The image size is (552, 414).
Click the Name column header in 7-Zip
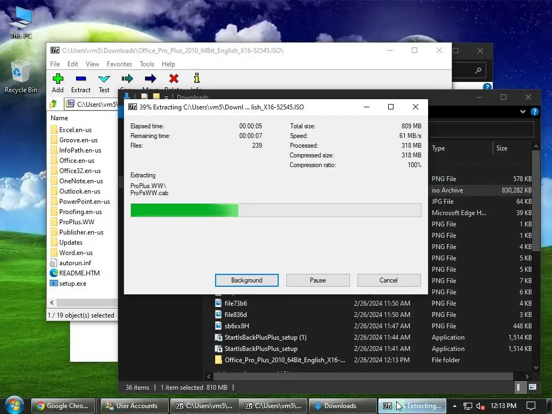point(59,118)
